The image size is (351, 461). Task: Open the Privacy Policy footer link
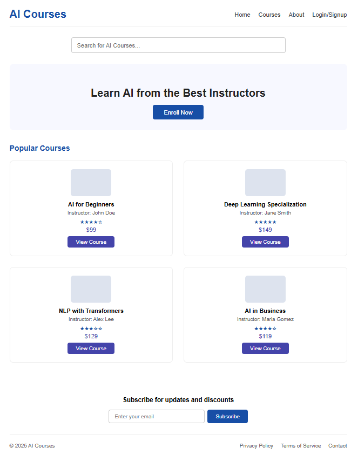click(x=256, y=446)
